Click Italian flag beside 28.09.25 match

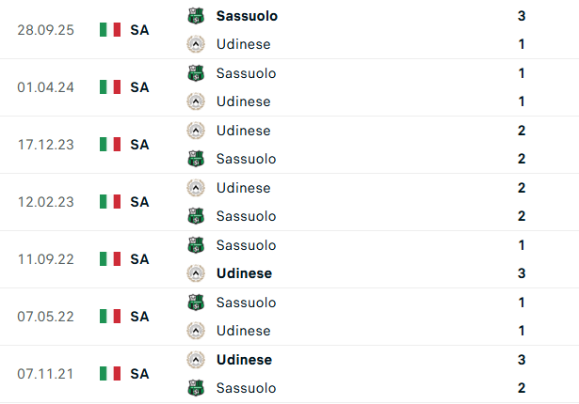[110, 30]
